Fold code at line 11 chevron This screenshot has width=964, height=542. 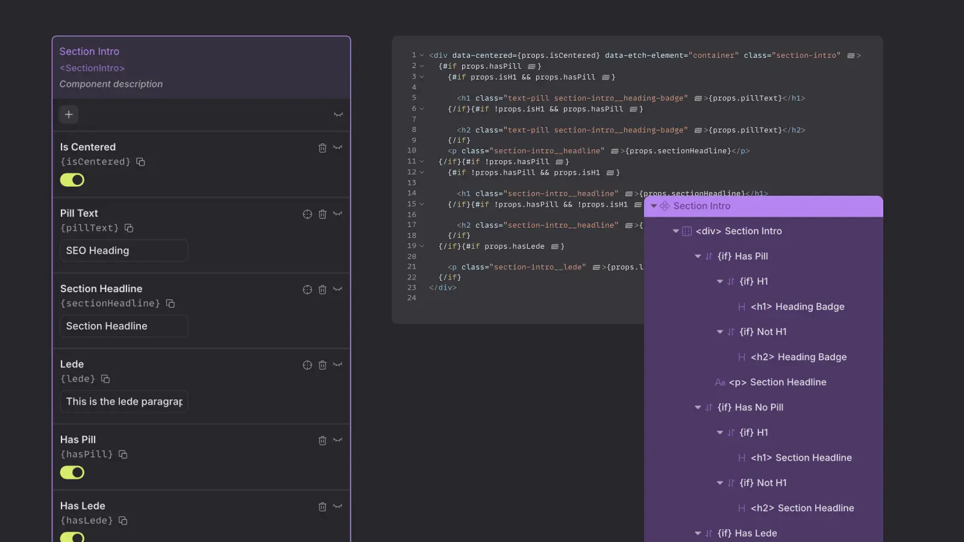(x=422, y=162)
